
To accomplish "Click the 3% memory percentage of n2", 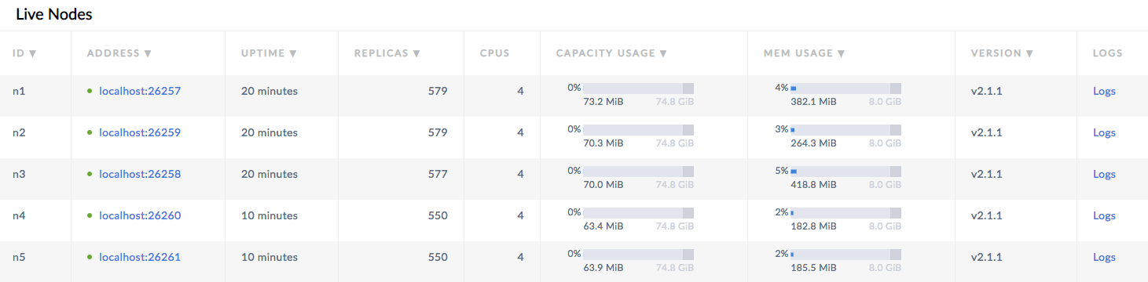I will tap(781, 129).
